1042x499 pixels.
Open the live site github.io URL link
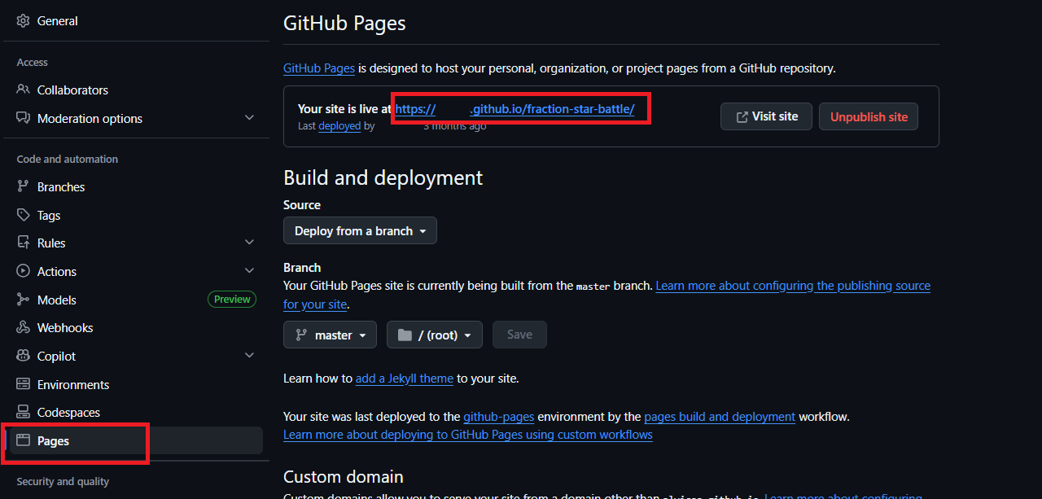click(514, 108)
